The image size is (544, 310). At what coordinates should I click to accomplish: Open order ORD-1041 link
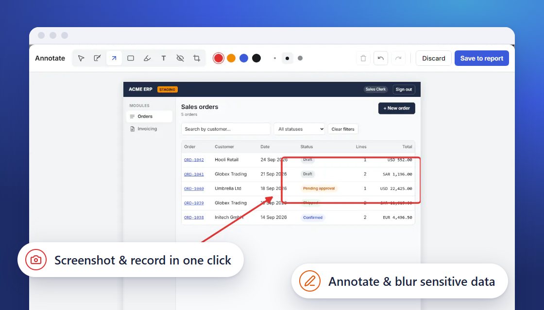point(194,174)
